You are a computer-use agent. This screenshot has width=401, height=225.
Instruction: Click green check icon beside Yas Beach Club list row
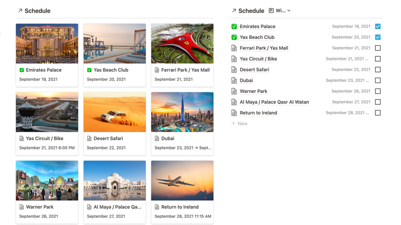[x=234, y=37]
